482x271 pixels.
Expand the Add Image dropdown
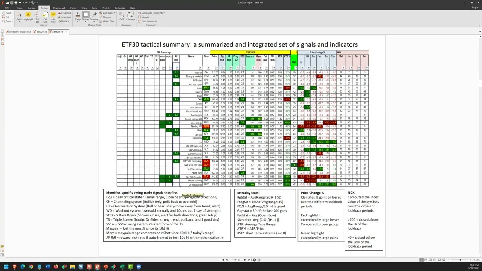click(x=107, y=13)
